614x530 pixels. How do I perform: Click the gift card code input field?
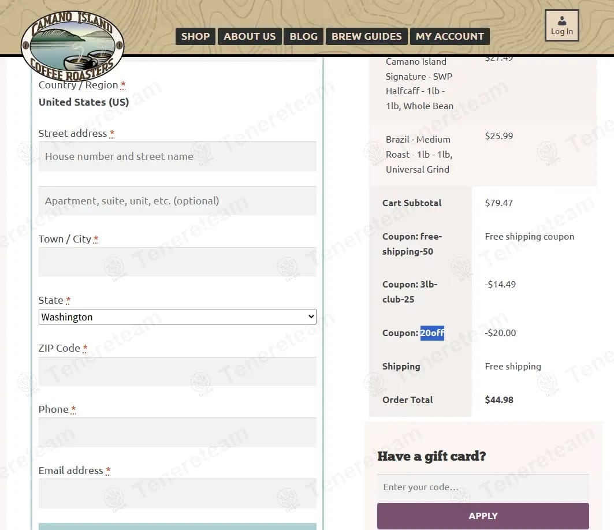[x=483, y=487]
